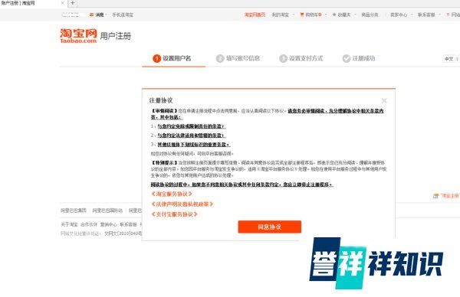Click the 阿里巴巴集团 footer link

[74, 211]
